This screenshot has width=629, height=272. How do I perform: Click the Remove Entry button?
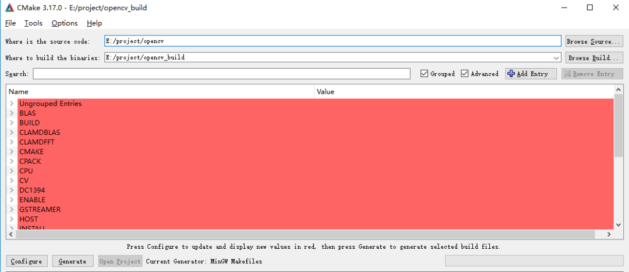point(592,74)
